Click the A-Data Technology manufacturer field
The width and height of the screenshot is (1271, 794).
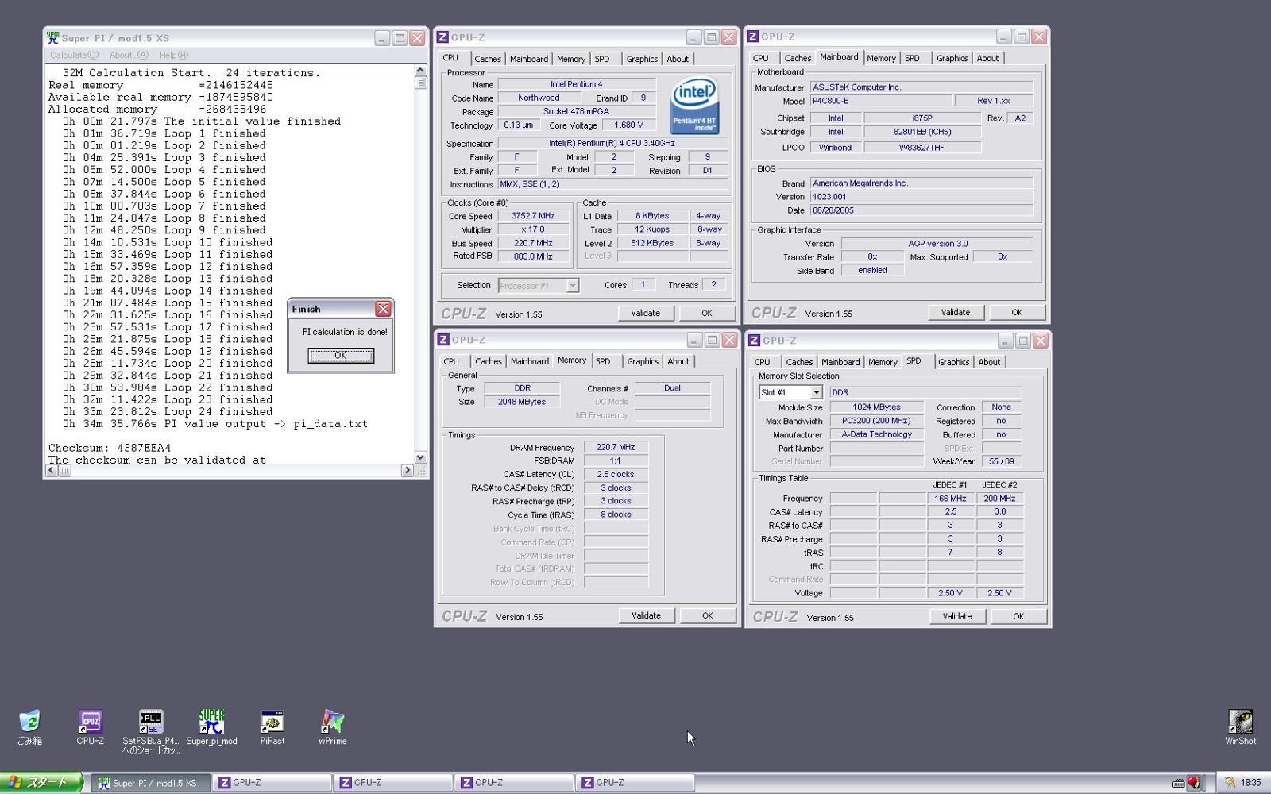coord(876,434)
